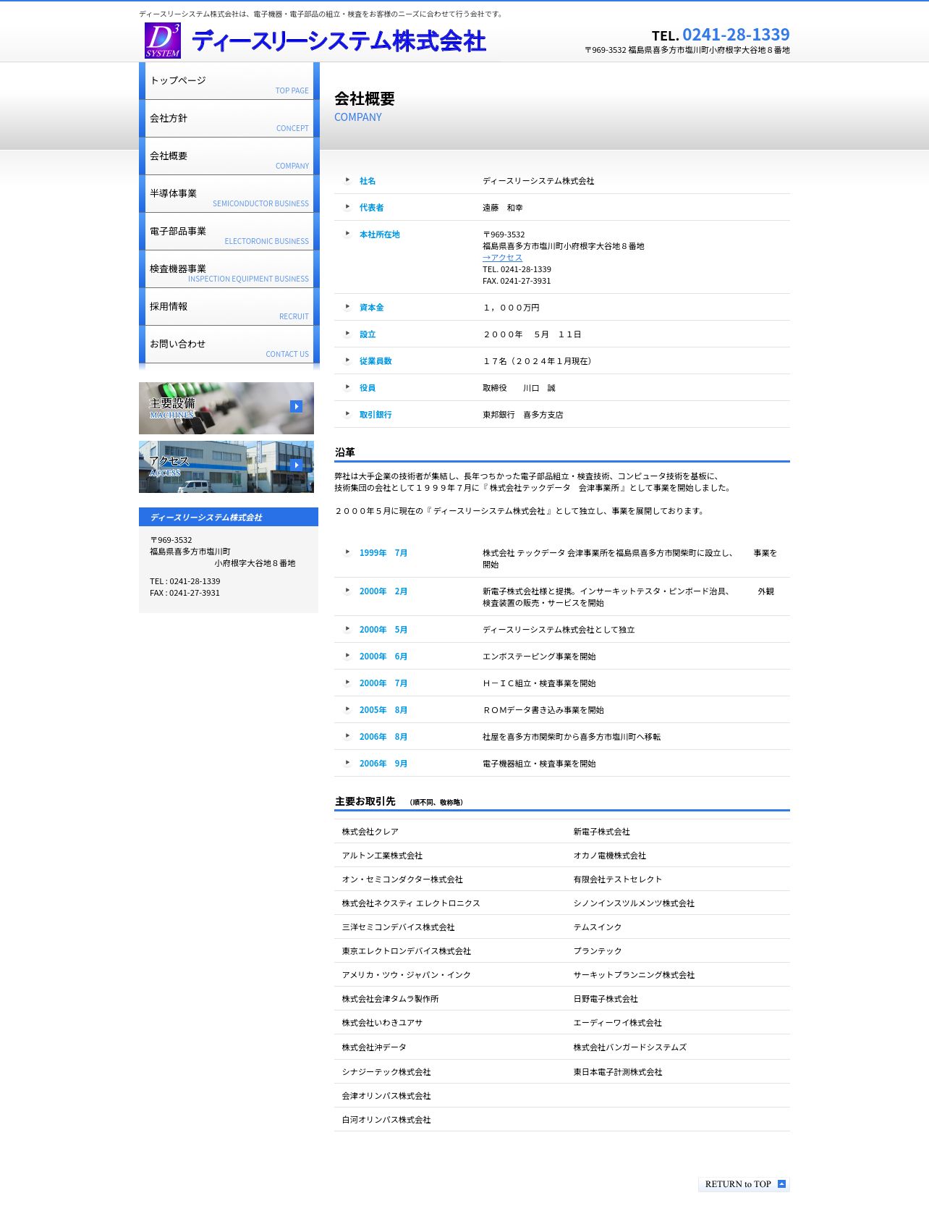Screen dimensions: 929x1211
Task: Click the bullet arrow beside 設立
Action: pyautogui.click(x=347, y=334)
